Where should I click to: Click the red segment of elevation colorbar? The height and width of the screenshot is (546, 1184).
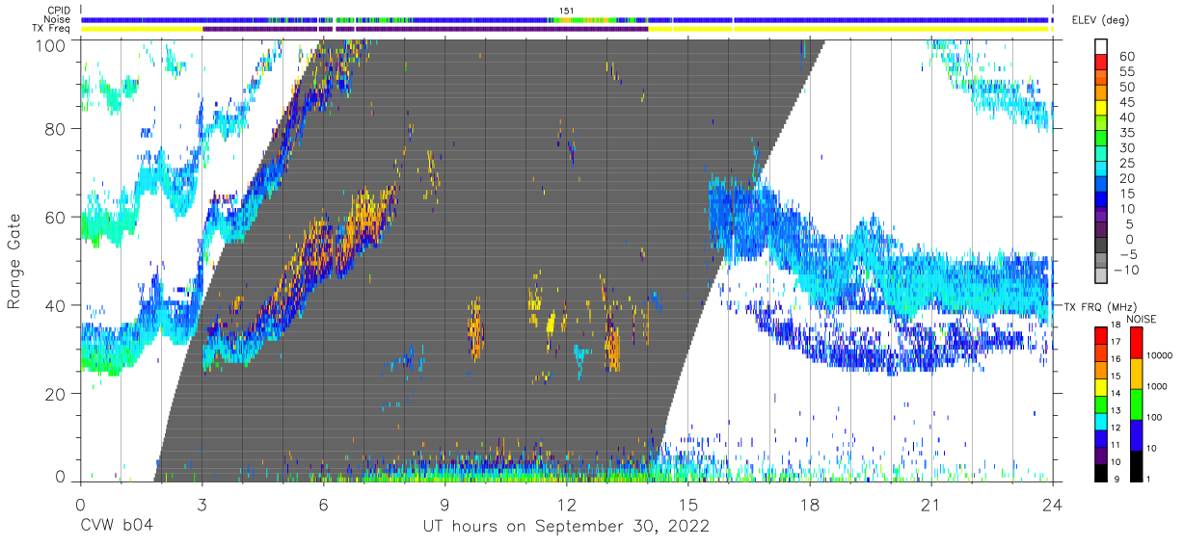1100,64
